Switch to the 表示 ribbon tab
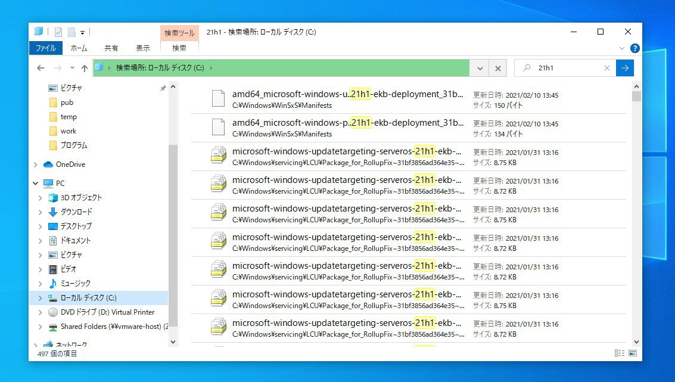The height and width of the screenshot is (382, 675). pos(143,48)
